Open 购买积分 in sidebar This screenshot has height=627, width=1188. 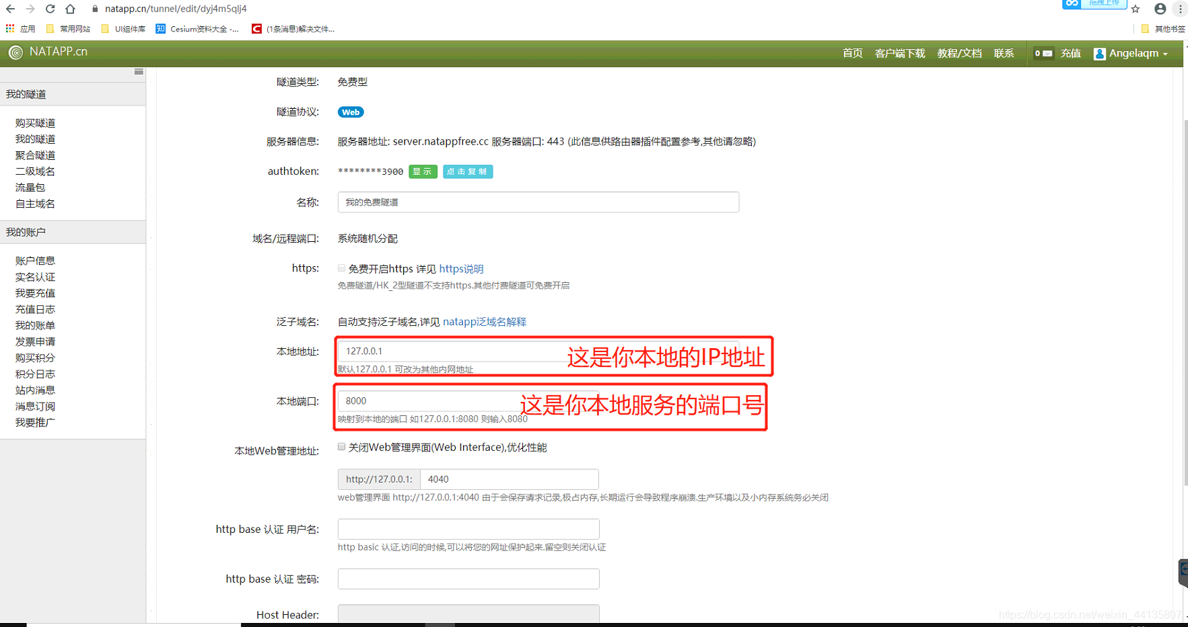(x=35, y=358)
